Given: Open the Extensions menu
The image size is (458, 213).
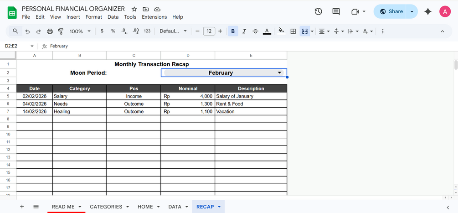Looking at the screenshot, I should [154, 17].
